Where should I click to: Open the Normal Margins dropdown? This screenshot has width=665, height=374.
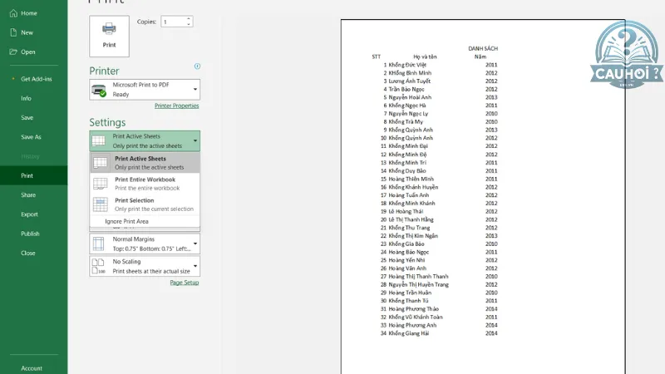tap(145, 244)
